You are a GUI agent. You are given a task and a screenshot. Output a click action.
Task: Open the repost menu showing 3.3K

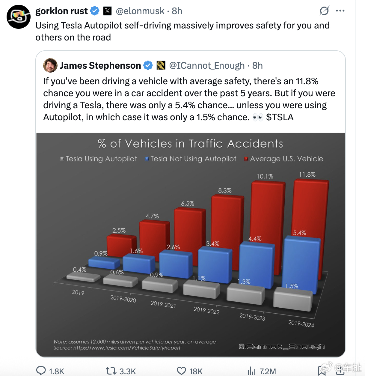click(x=111, y=371)
